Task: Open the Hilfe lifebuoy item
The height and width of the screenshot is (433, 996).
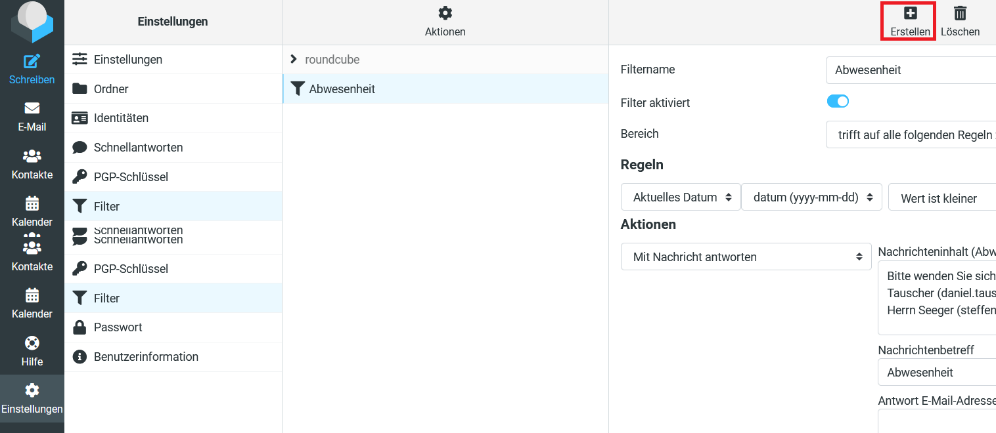Action: click(x=32, y=351)
